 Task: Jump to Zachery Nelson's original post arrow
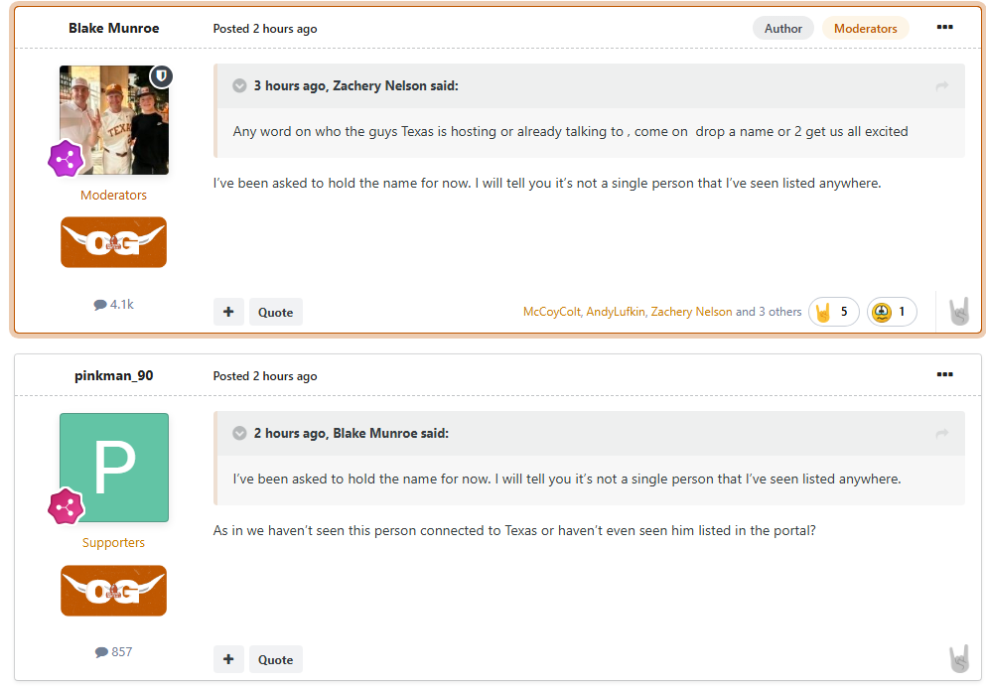[x=941, y=86]
